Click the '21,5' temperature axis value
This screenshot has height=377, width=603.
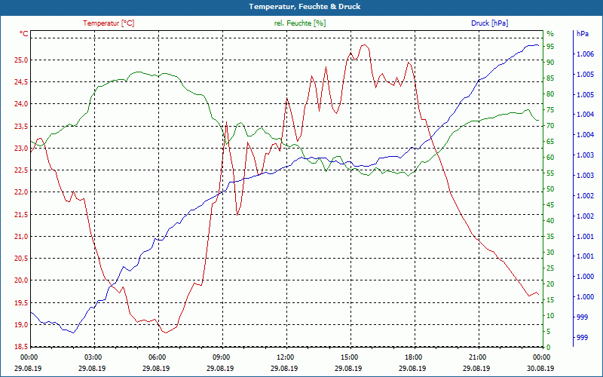[x=22, y=214]
